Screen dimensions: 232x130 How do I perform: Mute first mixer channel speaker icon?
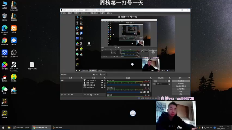coord(144,85)
